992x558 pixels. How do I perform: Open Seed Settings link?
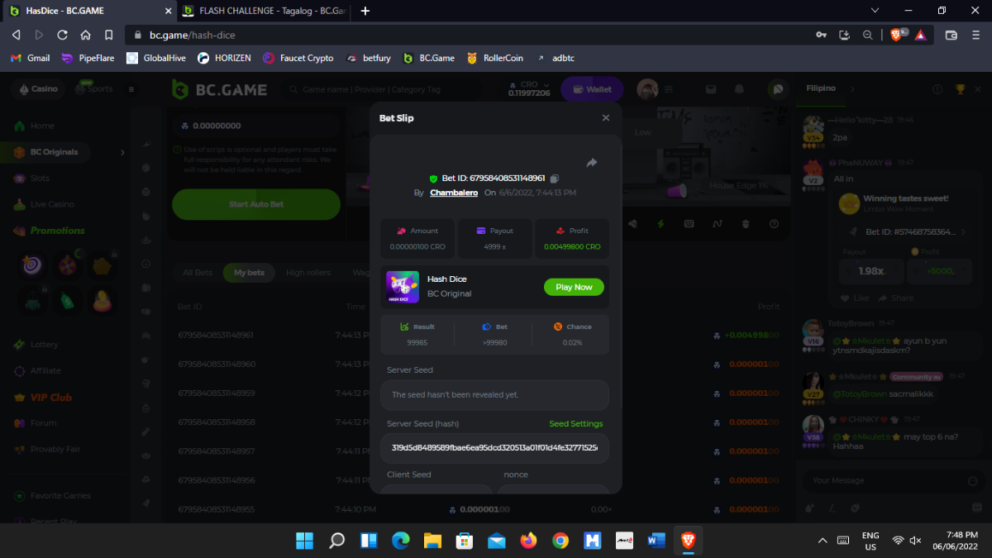pyautogui.click(x=575, y=424)
